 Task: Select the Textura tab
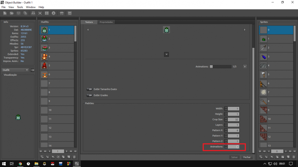(x=89, y=22)
